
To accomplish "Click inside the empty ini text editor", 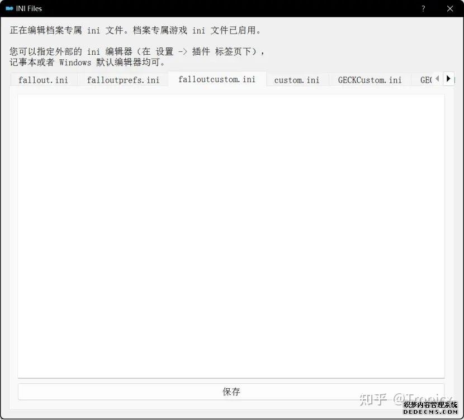I will [231, 235].
